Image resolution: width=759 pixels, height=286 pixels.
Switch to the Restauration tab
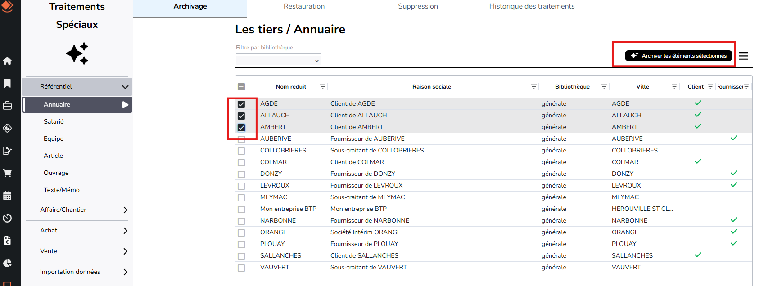click(x=304, y=6)
